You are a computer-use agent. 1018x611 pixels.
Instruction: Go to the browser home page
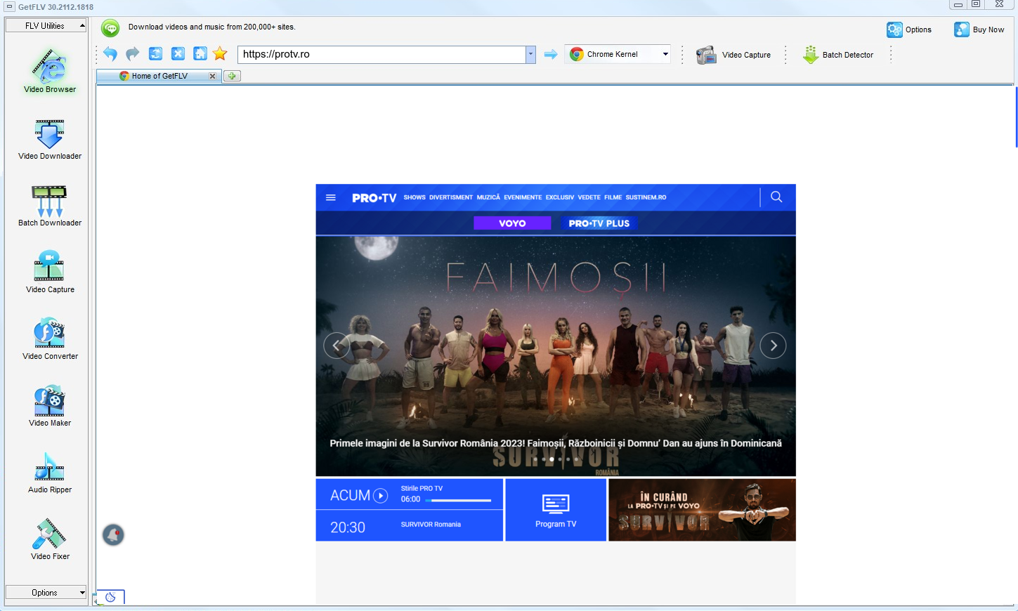pos(200,54)
